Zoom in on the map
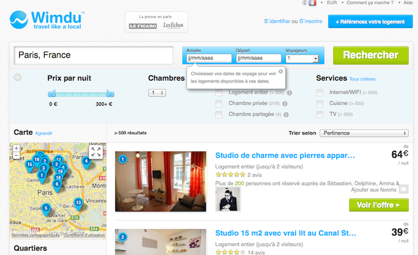 click(16, 148)
